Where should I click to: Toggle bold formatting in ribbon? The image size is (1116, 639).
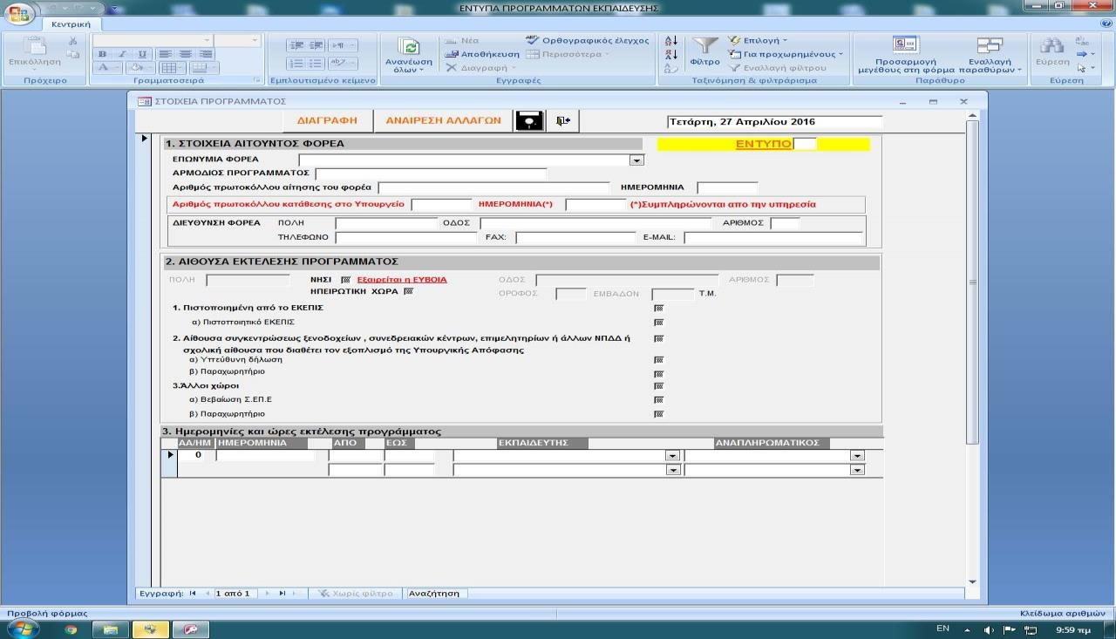point(101,54)
